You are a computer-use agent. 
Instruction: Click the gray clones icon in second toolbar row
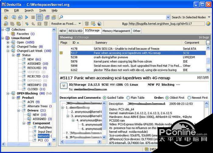tap(12, 24)
